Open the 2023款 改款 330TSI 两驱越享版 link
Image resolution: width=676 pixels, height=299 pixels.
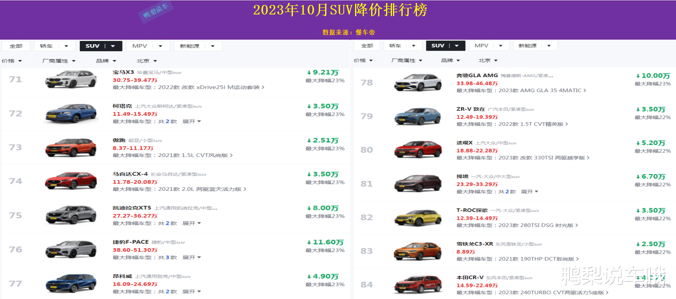544,158
